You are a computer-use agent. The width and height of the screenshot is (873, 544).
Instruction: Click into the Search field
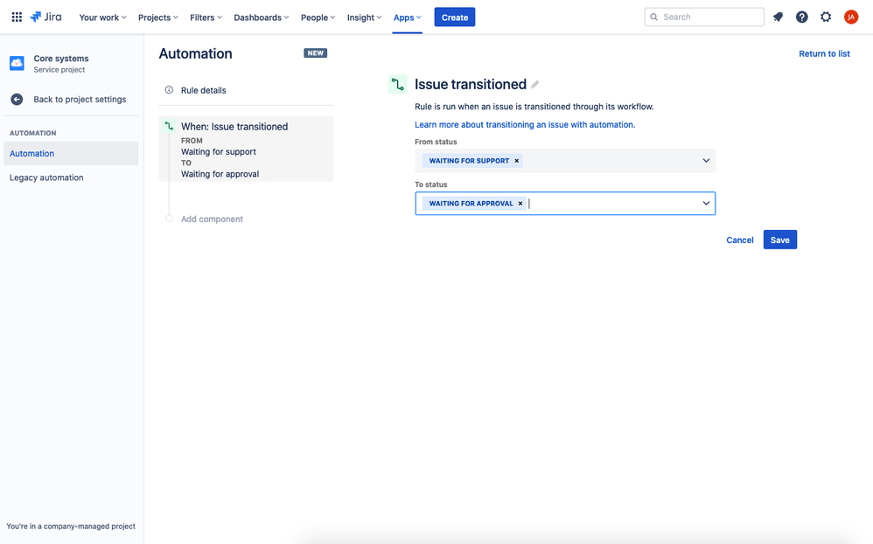704,17
